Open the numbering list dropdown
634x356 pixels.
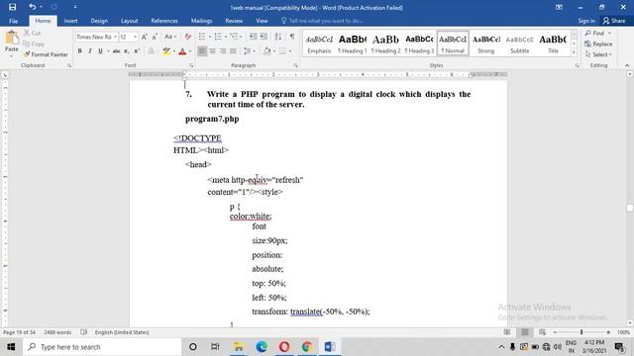pos(226,37)
